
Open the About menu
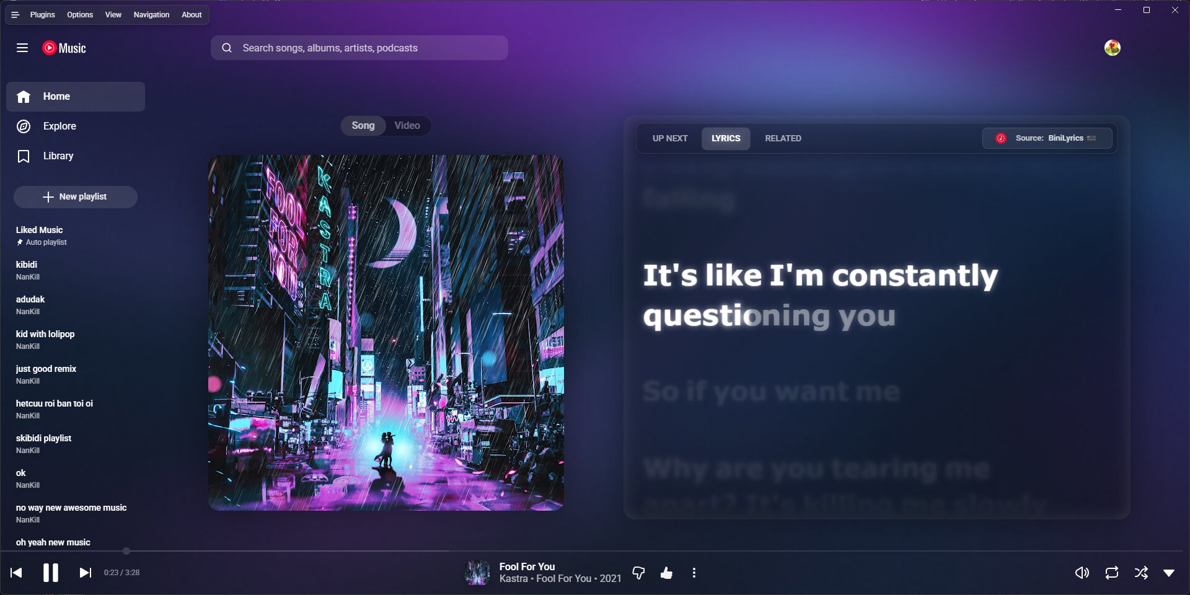click(192, 15)
